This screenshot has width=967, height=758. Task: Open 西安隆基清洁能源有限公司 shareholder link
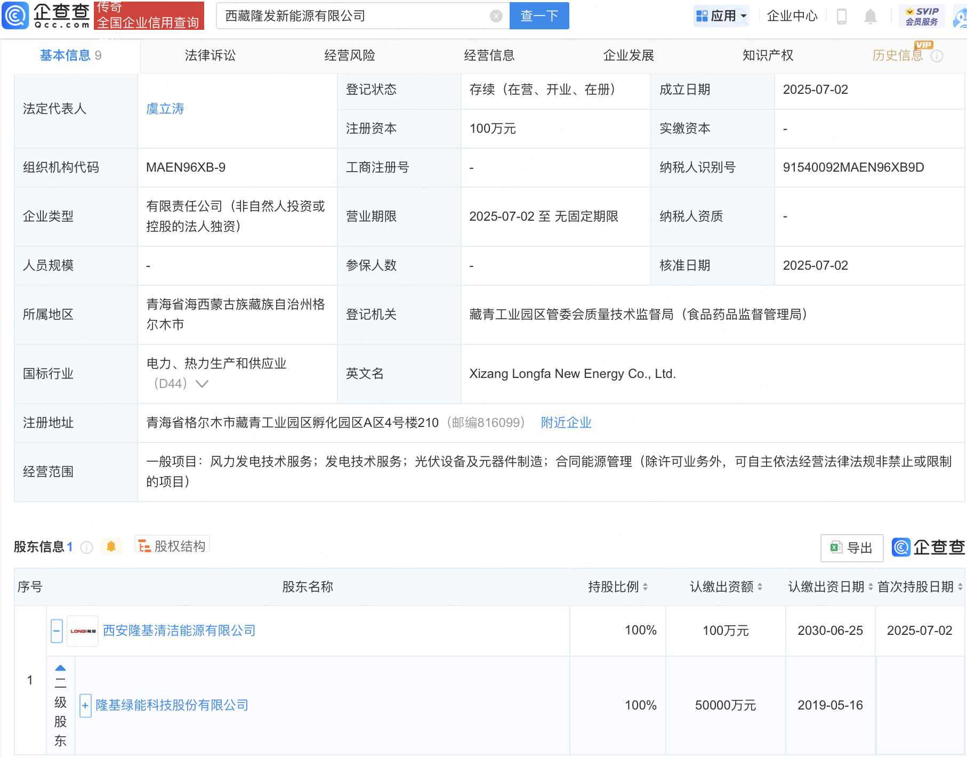tap(179, 631)
